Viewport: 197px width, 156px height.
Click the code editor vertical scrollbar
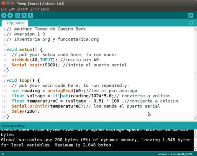tap(195, 73)
